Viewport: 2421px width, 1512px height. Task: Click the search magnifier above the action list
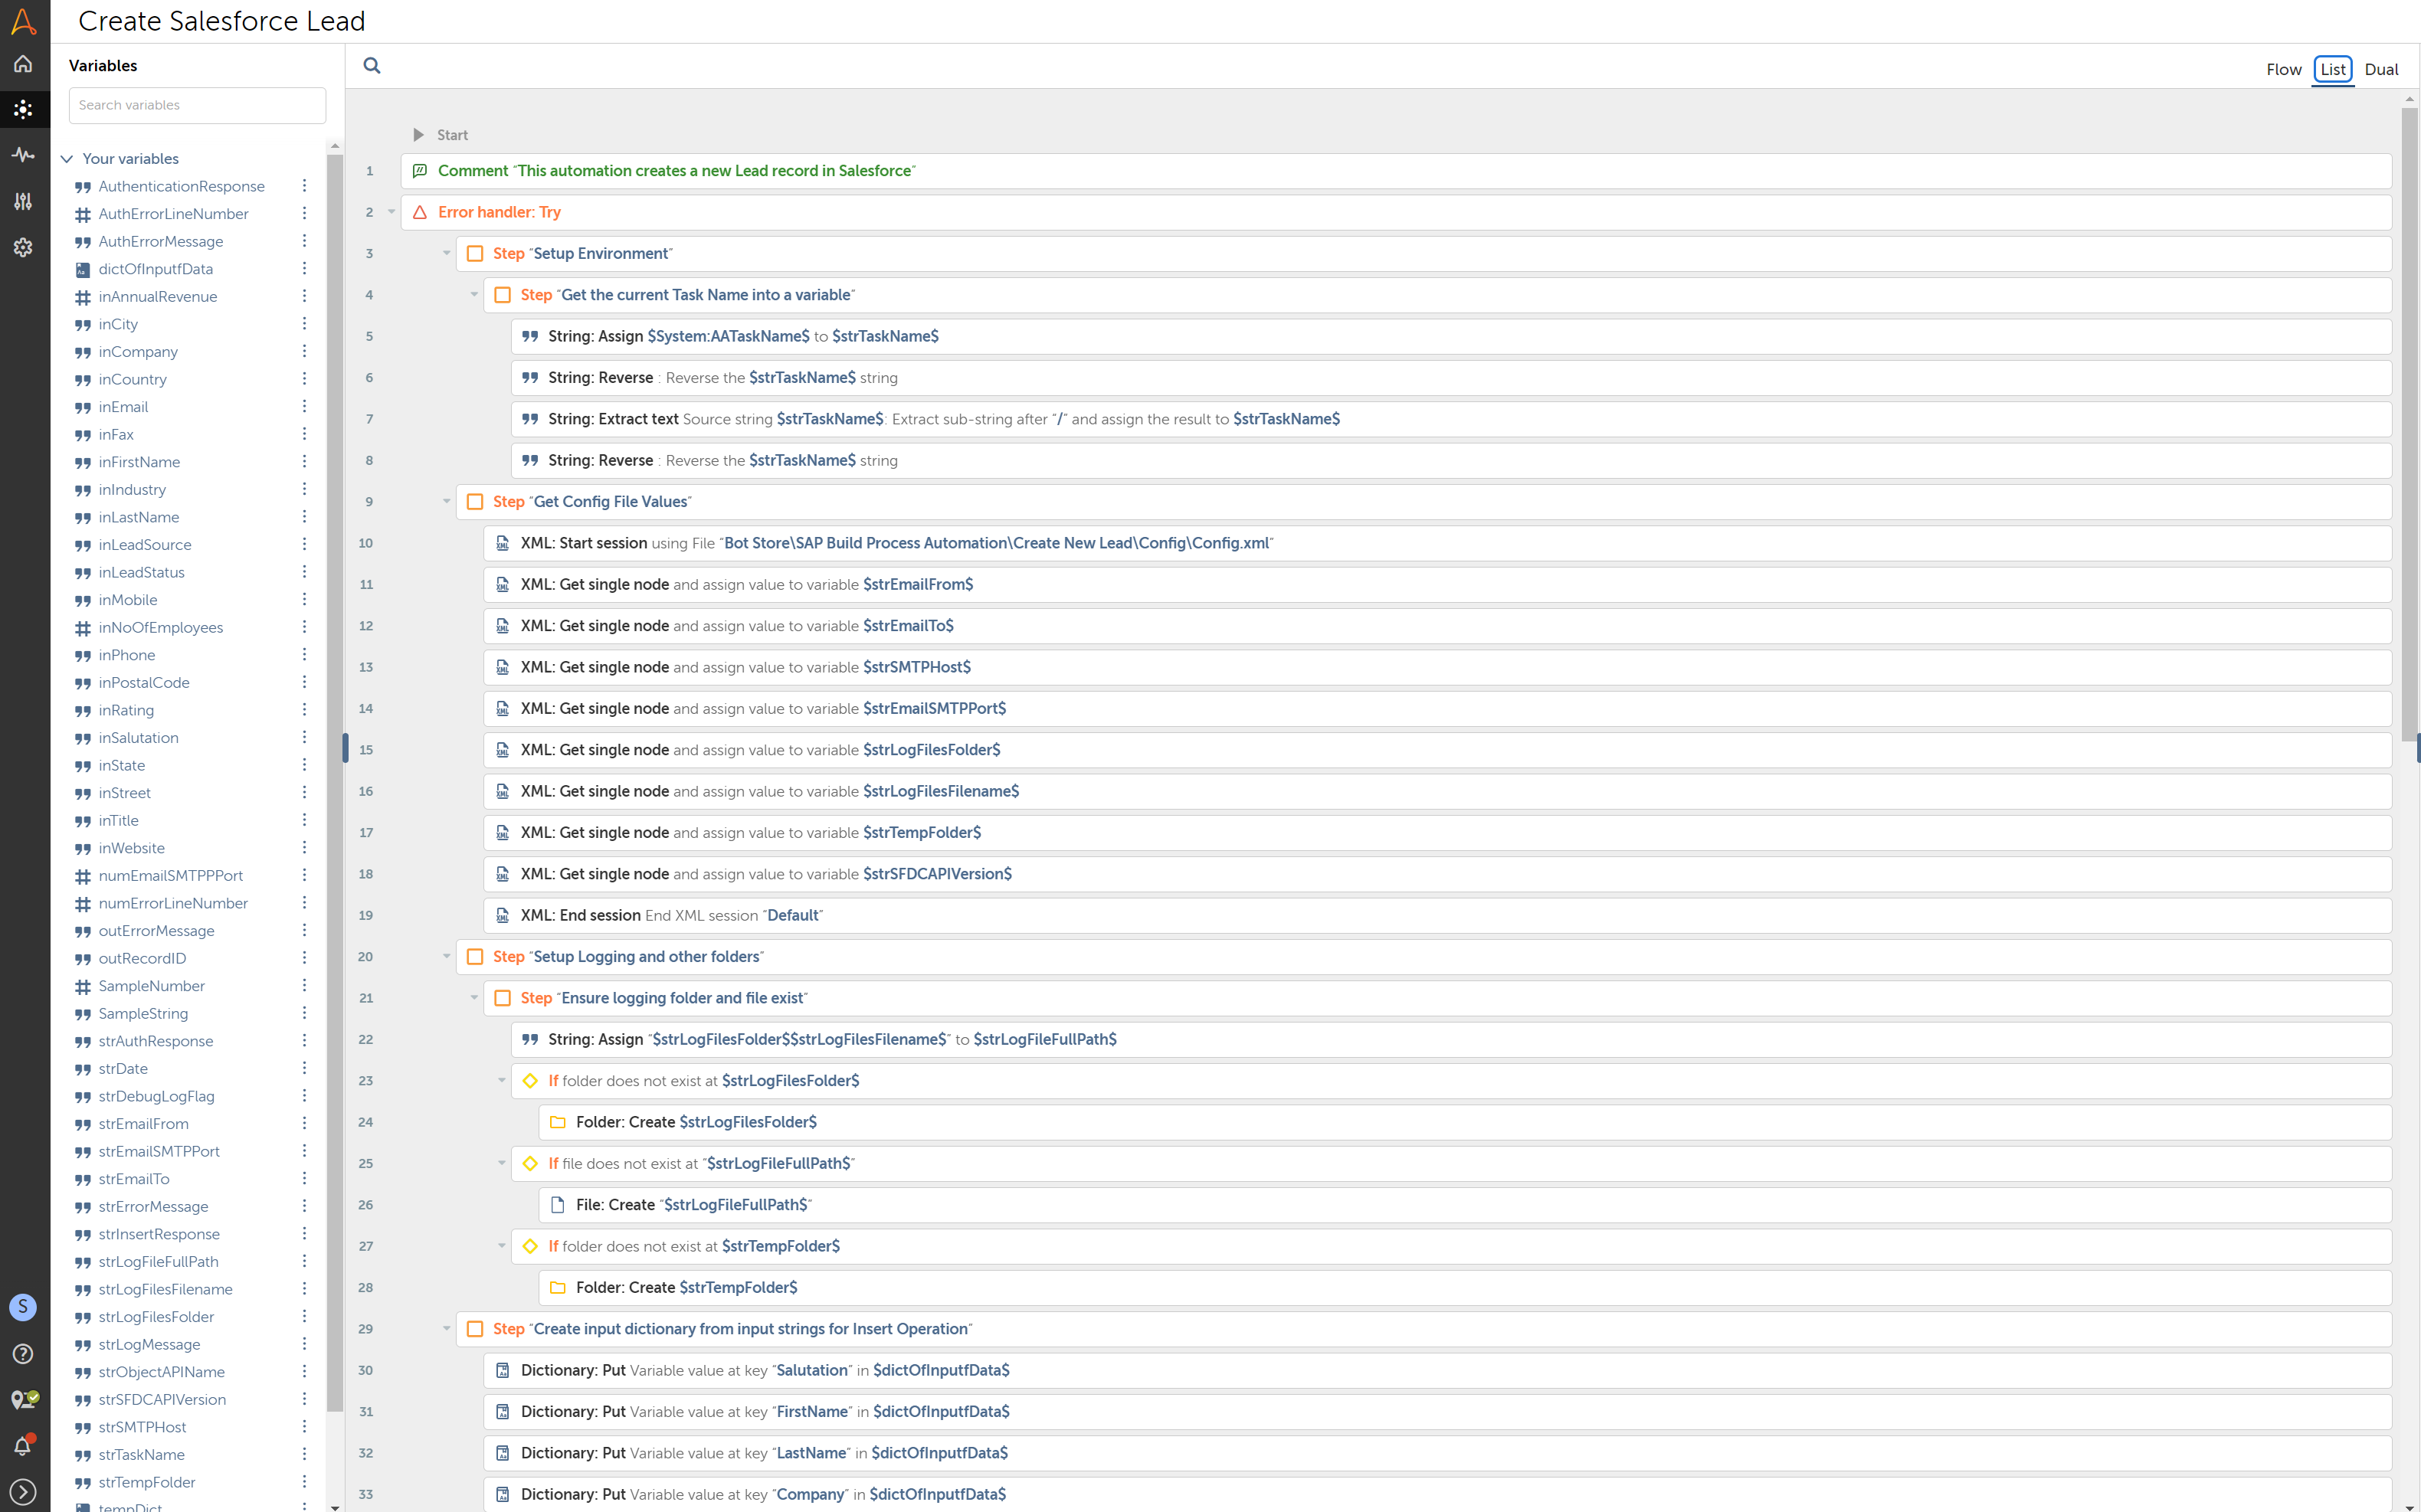point(372,66)
